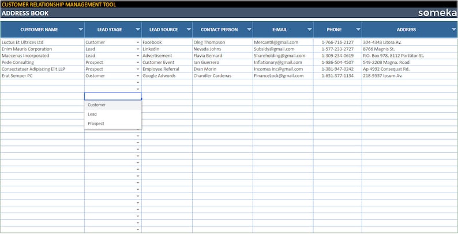Select address 218-9537 Ipsum Av.
This screenshot has width=458, height=234.
410,76
